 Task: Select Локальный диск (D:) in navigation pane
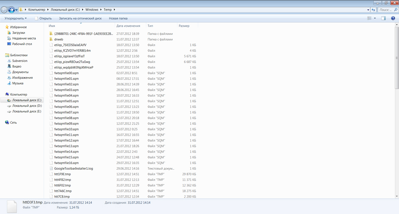27,106
